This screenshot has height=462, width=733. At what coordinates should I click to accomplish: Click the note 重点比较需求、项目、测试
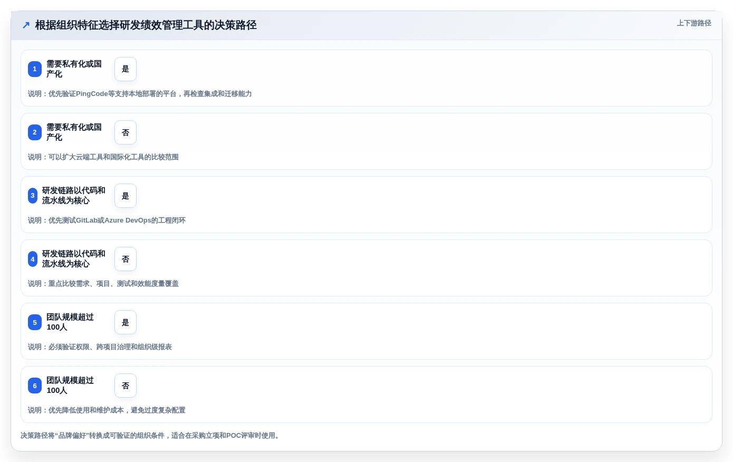pos(103,284)
